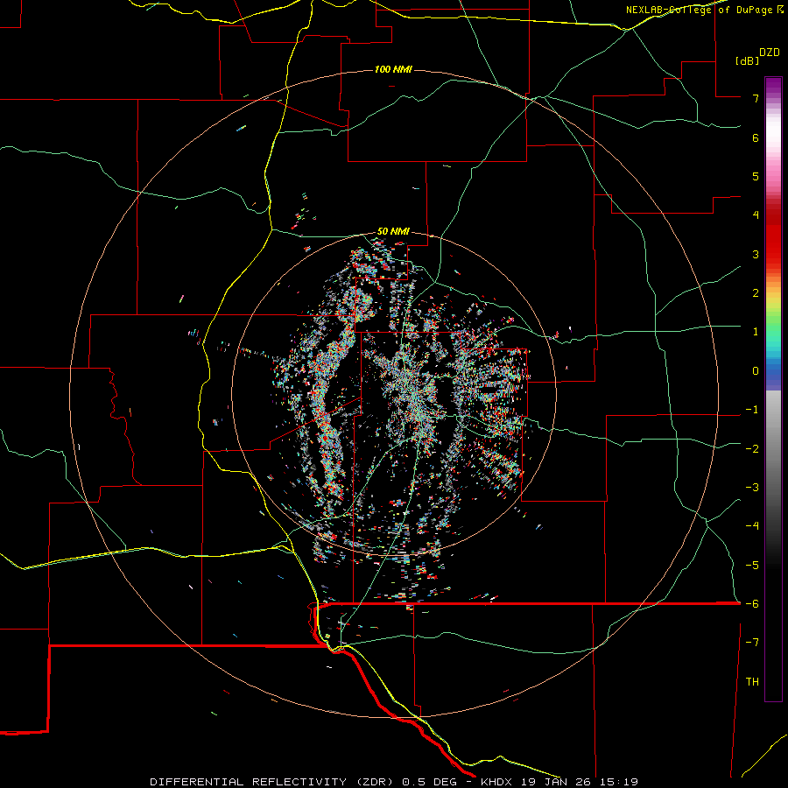Click the ZDR color scale bar

773,389
